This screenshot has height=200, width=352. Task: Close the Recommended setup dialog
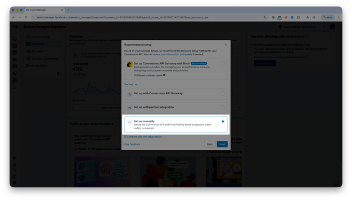point(225,45)
